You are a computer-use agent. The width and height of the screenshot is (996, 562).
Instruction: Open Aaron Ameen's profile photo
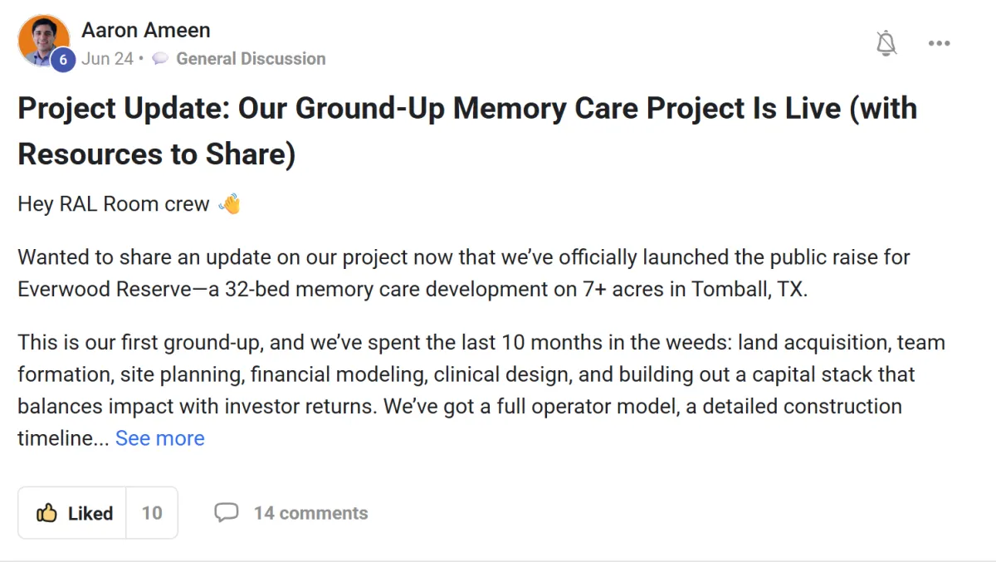(x=43, y=41)
